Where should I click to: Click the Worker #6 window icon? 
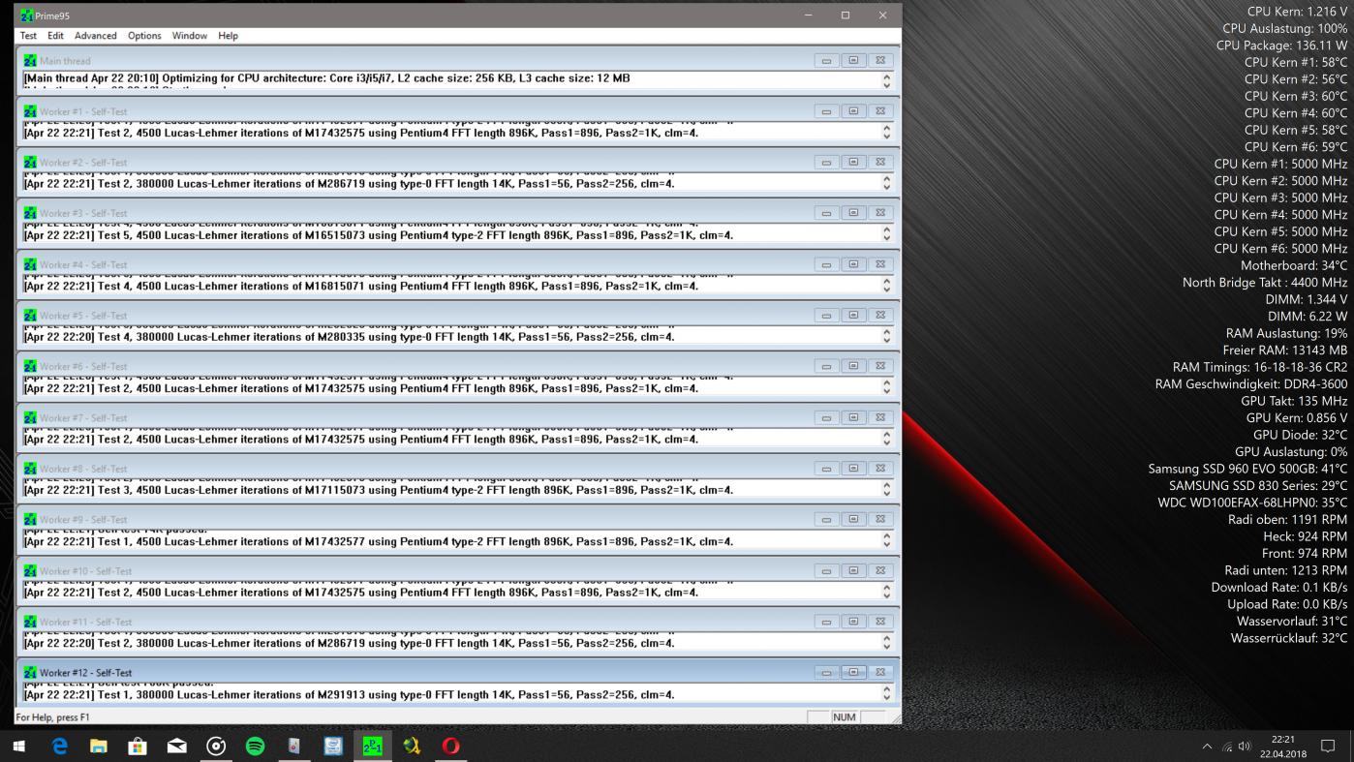tap(30, 366)
